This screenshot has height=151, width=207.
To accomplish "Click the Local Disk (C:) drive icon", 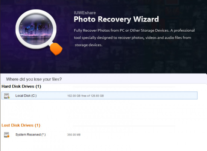I will click(7, 96).
